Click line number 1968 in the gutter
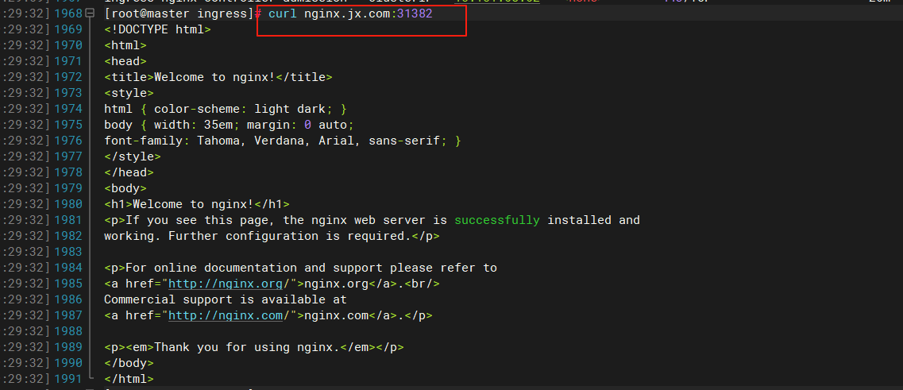Viewport: 903px width, 390px height. 68,14
